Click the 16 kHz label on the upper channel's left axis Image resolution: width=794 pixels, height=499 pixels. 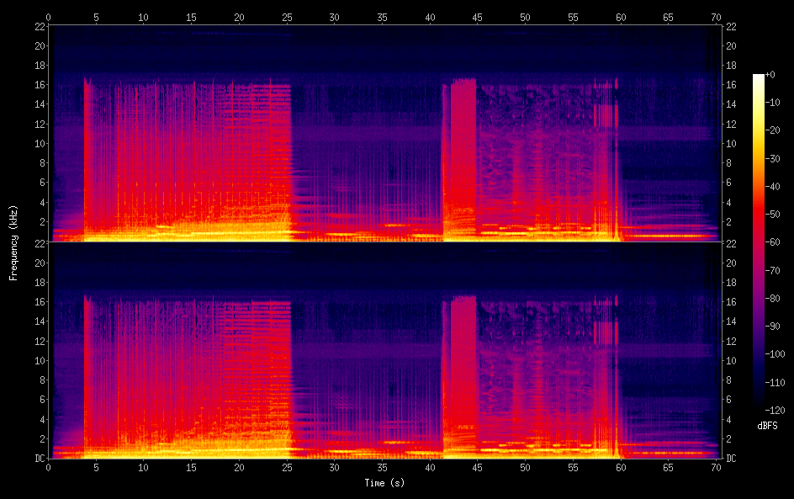click(x=40, y=85)
